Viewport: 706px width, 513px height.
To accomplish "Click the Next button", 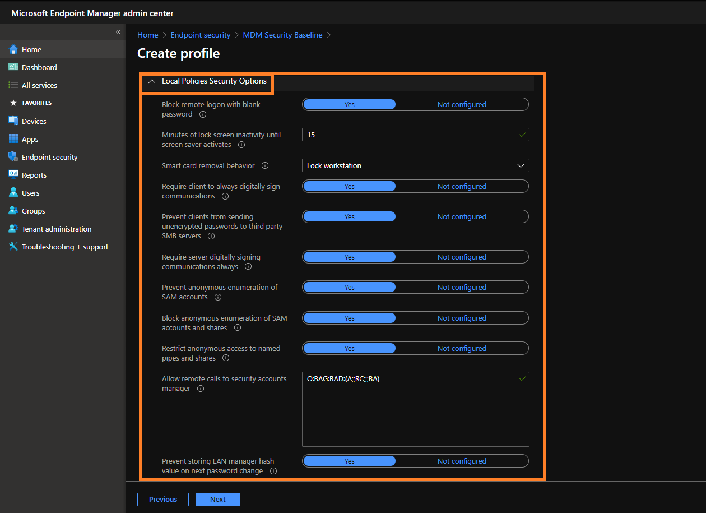I will click(x=218, y=500).
